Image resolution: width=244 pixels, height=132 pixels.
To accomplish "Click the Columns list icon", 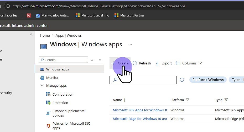I will point(178,63).
